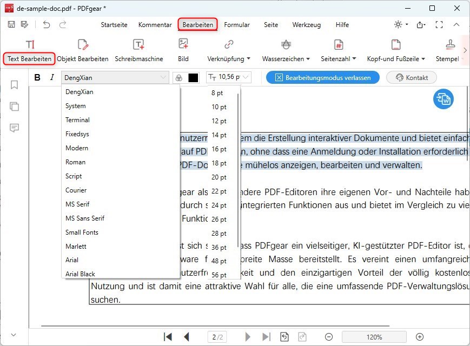The height and width of the screenshot is (346, 470).
Task: Rotate the page view counterclockwise icon
Action: click(x=284, y=337)
